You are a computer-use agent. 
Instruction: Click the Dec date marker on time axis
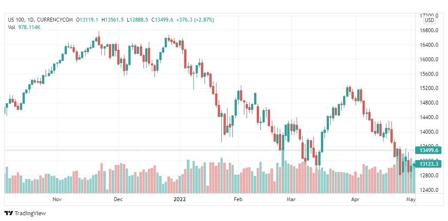[118, 199]
